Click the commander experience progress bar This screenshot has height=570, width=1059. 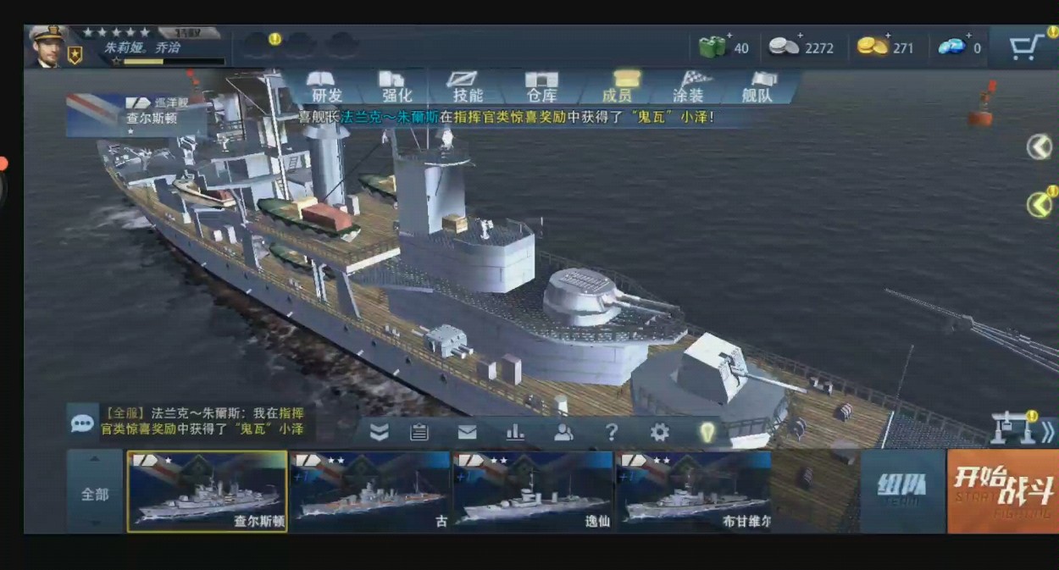pos(175,61)
